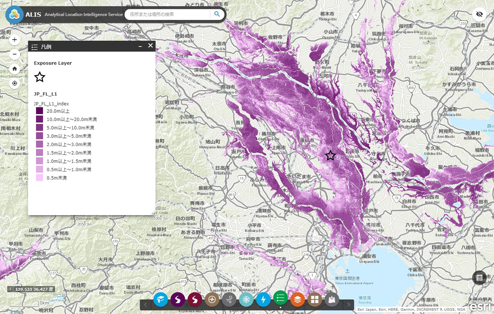494x314 pixels.
Task: Click the 20.0m以上 dark purple legend swatch
Action: pos(40,111)
